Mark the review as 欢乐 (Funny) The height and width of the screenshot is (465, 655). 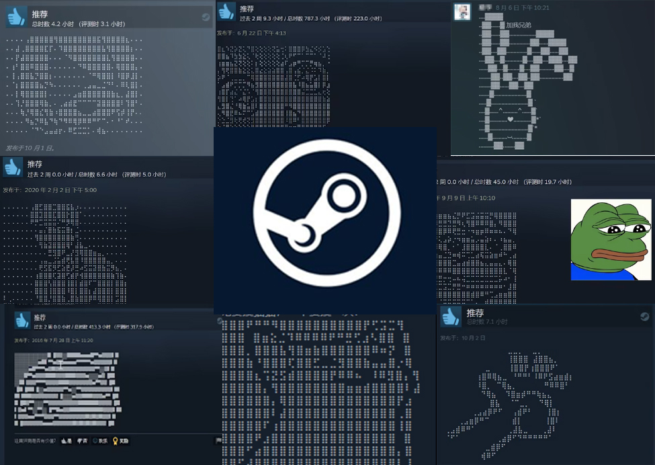coord(100,441)
